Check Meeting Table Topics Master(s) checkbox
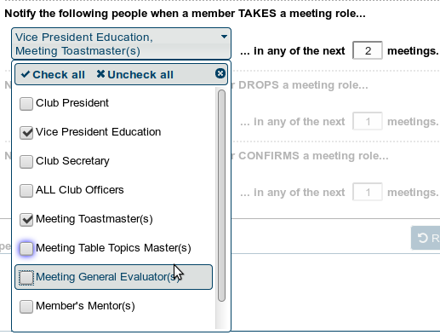440x335 pixels. click(x=26, y=248)
